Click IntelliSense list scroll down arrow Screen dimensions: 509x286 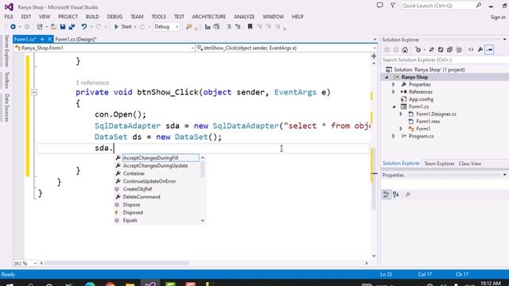coord(203,221)
